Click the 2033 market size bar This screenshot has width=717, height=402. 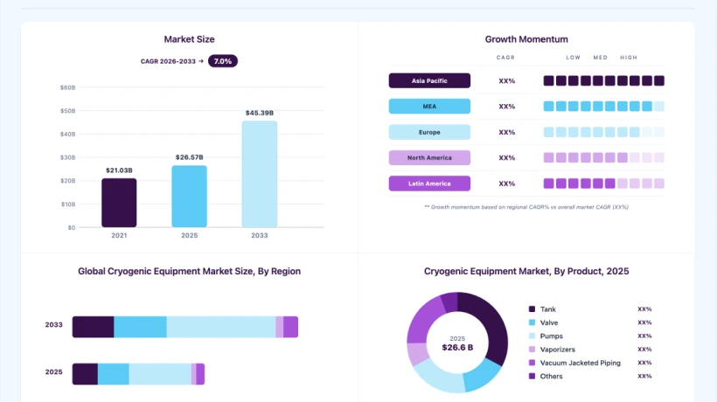point(260,174)
